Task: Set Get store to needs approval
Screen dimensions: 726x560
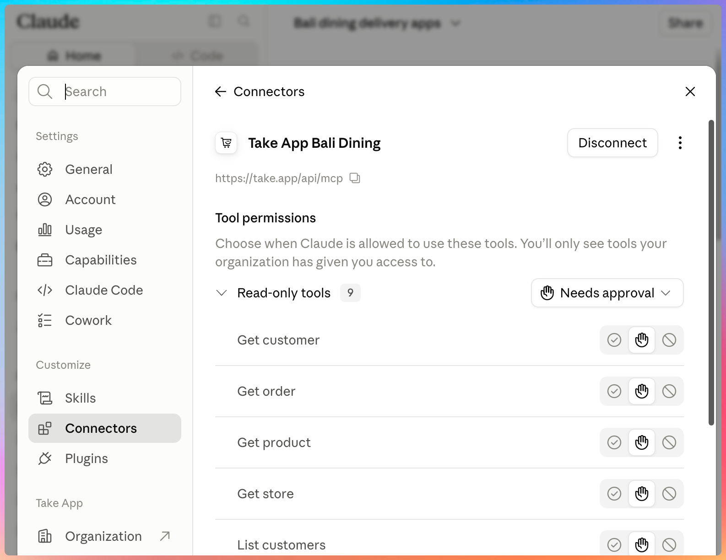Action: [642, 494]
